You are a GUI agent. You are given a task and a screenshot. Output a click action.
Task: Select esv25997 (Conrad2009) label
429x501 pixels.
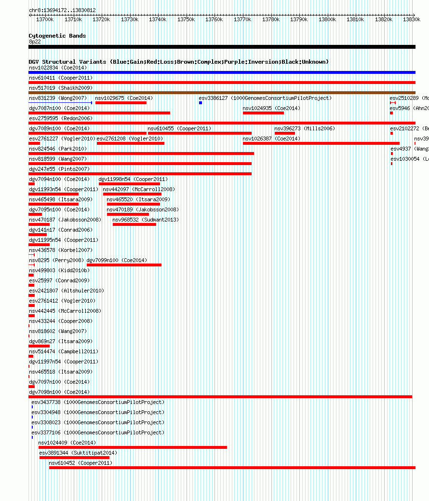coord(59,280)
